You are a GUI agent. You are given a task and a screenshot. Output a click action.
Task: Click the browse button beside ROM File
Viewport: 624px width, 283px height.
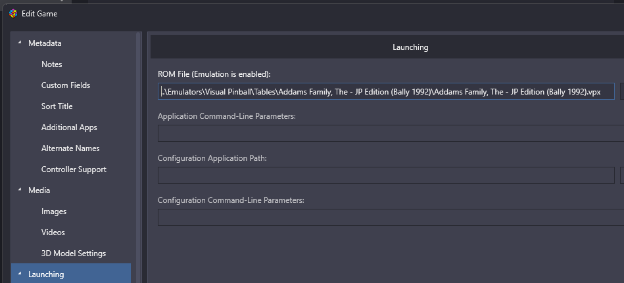pos(622,91)
